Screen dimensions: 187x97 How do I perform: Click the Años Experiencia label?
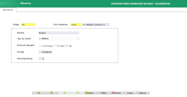tap(25, 59)
